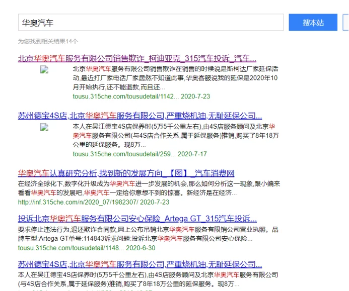The image size is (349, 291).
Task: Open URL tousu.315che.com/tousudetail/1148...
Action: tap(71, 248)
